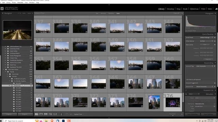Open Filters Off dropdown in filter bar
This screenshot has width=218, height=122.
[x=176, y=14]
